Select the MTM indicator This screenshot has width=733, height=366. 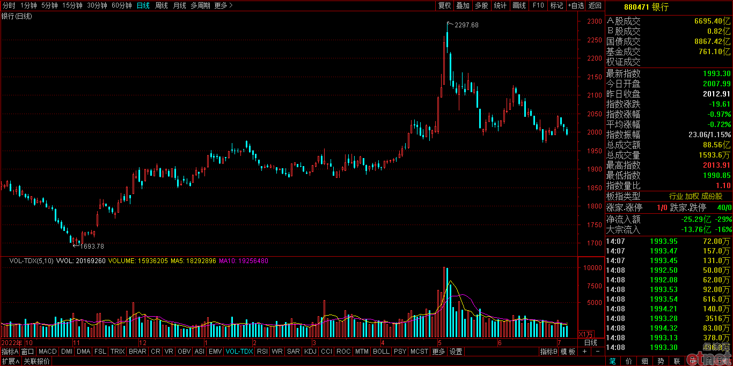coord(362,352)
